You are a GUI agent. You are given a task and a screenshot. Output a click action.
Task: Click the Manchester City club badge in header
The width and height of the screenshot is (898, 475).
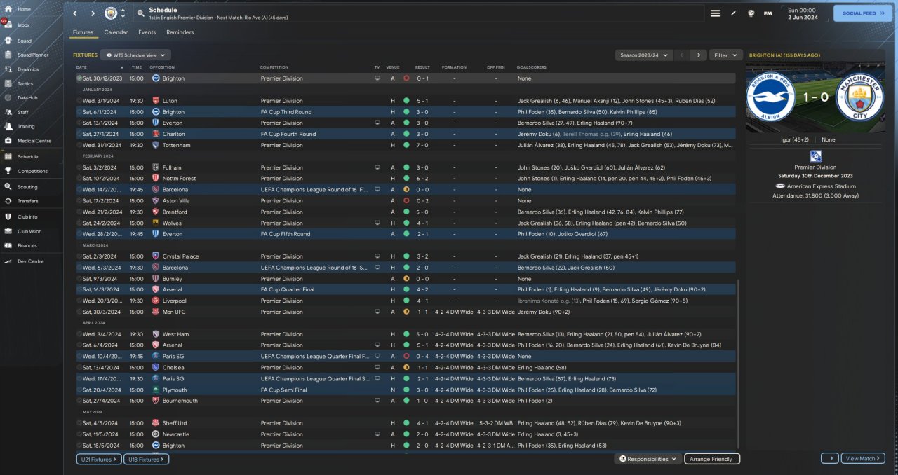(x=111, y=13)
